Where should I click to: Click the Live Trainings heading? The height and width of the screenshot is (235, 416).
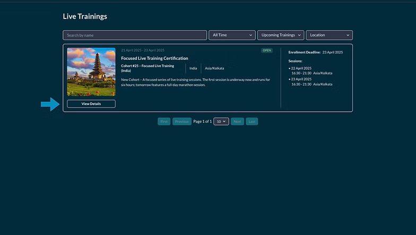tap(85, 16)
